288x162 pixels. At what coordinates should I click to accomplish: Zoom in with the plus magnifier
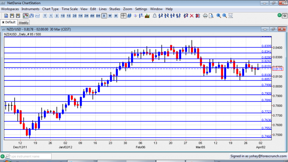click(218, 16)
